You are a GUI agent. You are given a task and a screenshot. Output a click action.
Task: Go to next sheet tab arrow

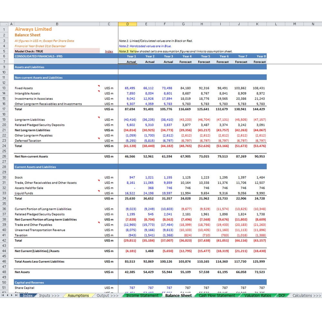(12, 295)
